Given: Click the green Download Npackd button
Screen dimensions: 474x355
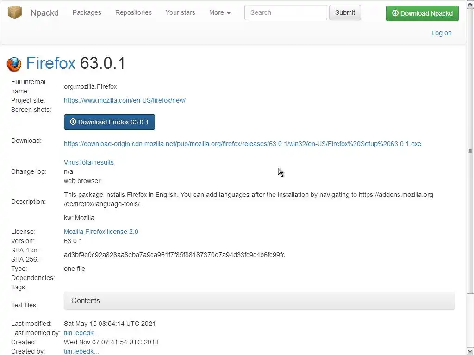Looking at the screenshot, I should coord(422,13).
